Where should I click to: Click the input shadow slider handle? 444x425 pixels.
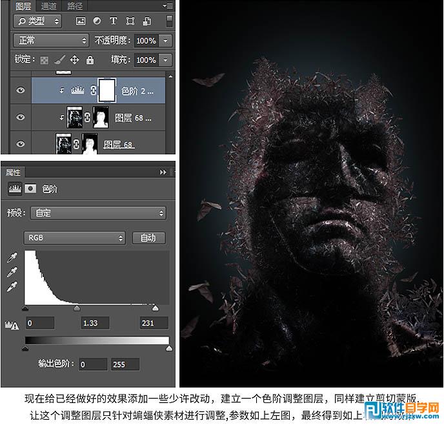(25, 308)
